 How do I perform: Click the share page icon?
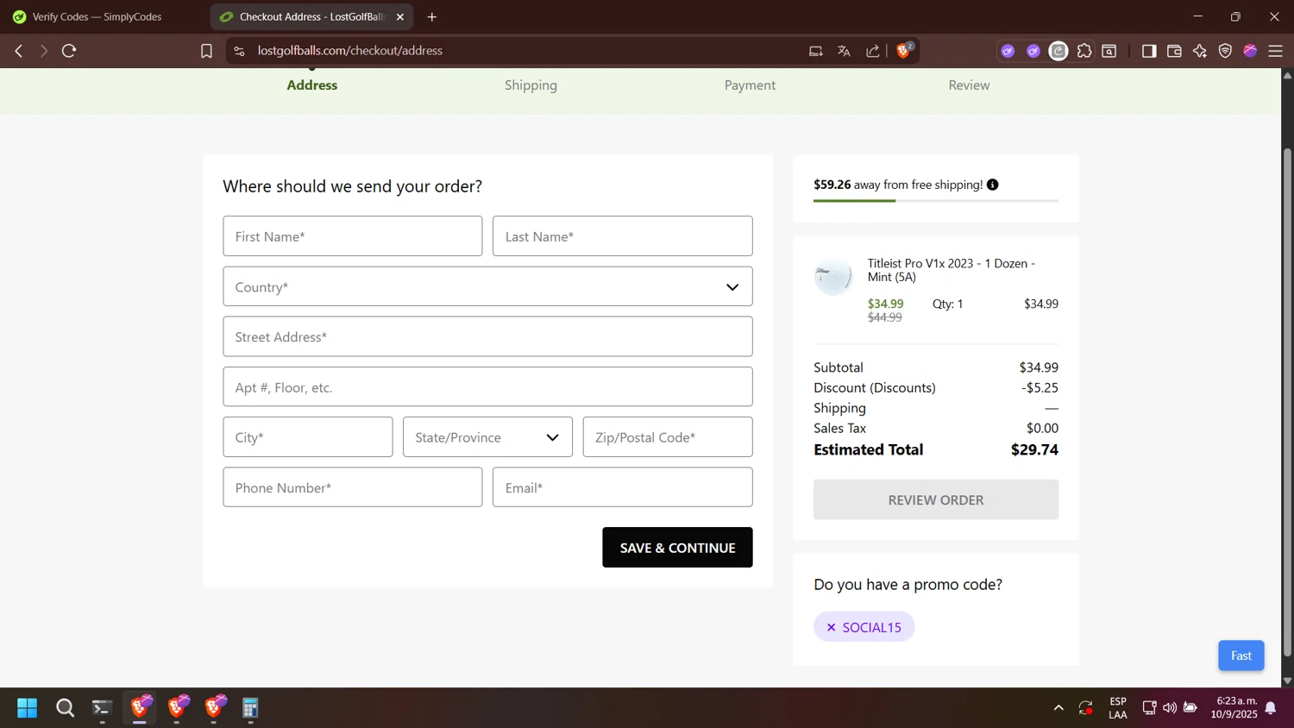point(873,51)
